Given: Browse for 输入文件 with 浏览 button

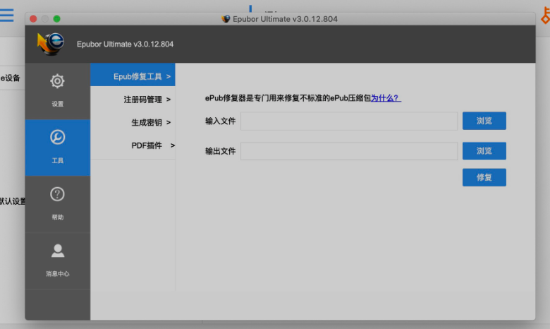Looking at the screenshot, I should [x=484, y=121].
